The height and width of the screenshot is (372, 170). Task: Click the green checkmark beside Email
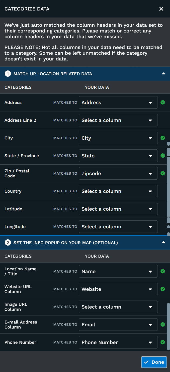pyautogui.click(x=163, y=325)
